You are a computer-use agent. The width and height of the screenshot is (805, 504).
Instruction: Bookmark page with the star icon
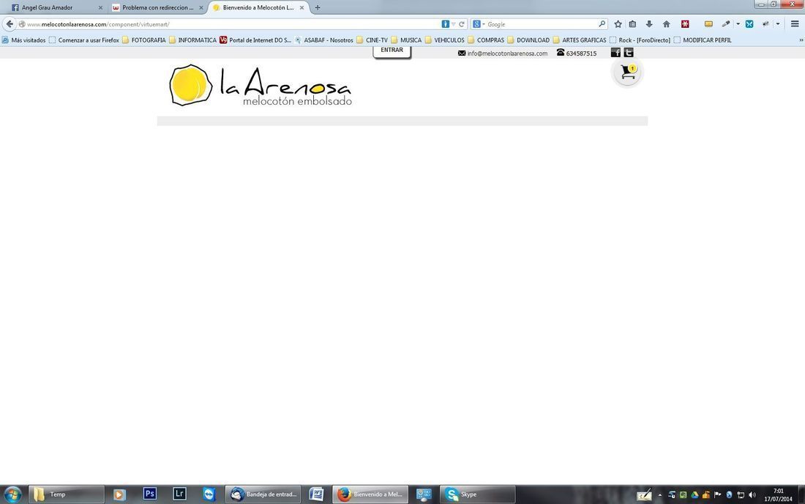[618, 24]
